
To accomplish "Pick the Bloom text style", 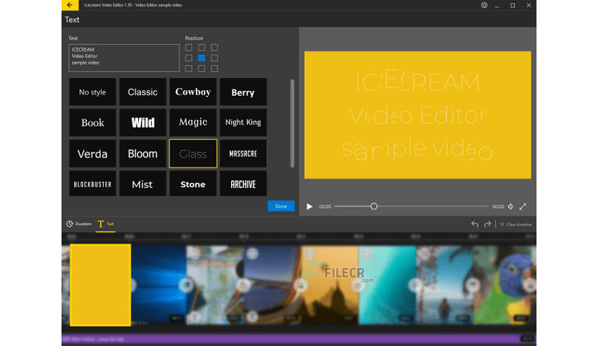I will [142, 154].
